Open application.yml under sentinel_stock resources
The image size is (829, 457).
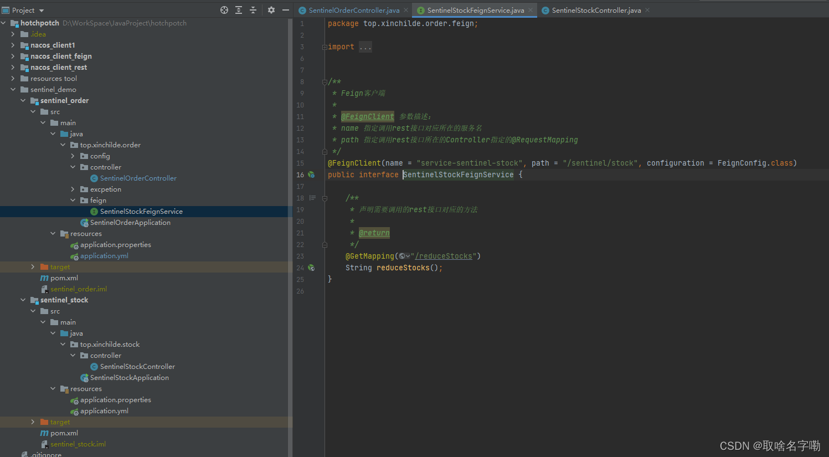(x=104, y=410)
